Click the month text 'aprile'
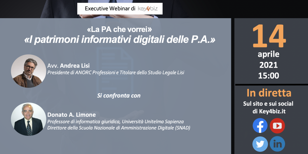Viewport: 308px width, 154px height. tap(269, 55)
